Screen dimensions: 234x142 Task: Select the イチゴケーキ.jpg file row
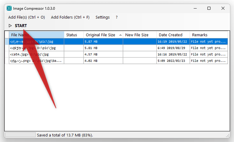116,48
